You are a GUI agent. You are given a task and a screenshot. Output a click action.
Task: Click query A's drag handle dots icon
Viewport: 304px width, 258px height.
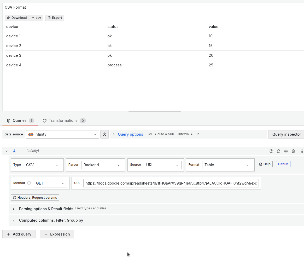(302, 151)
